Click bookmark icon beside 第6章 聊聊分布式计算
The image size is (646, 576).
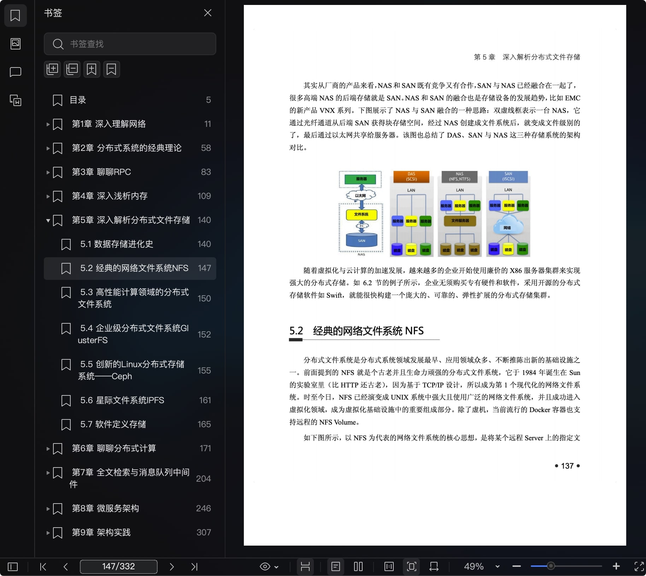pos(58,449)
